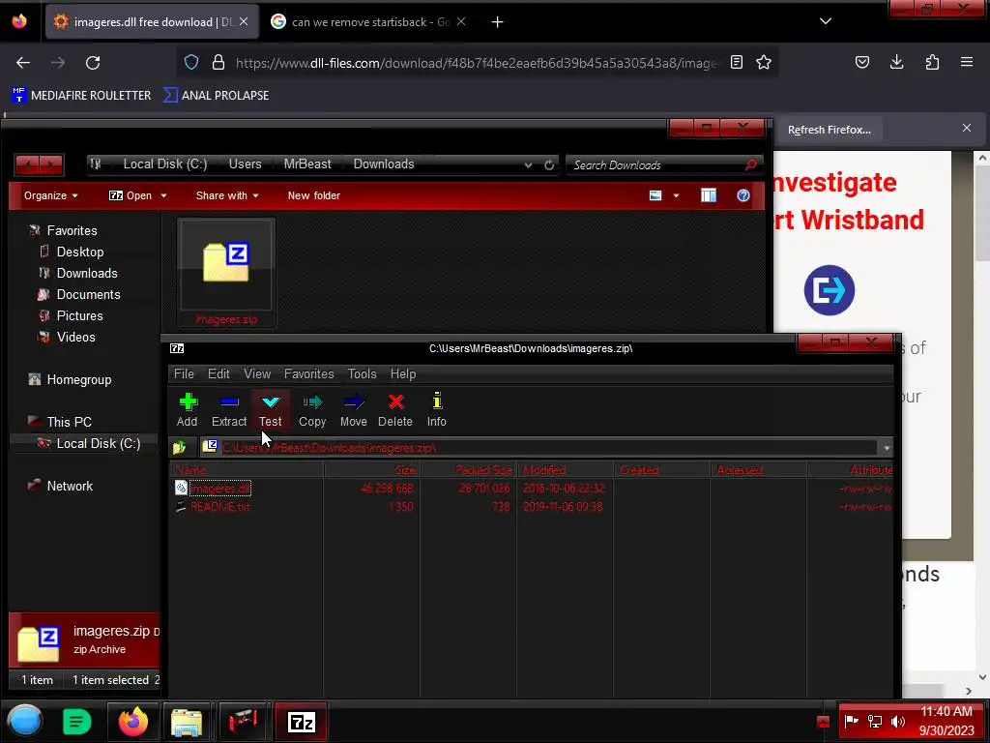Image resolution: width=990 pixels, height=743 pixels.
Task: Open Downloads in Favorites sidebar
Action: tap(86, 274)
